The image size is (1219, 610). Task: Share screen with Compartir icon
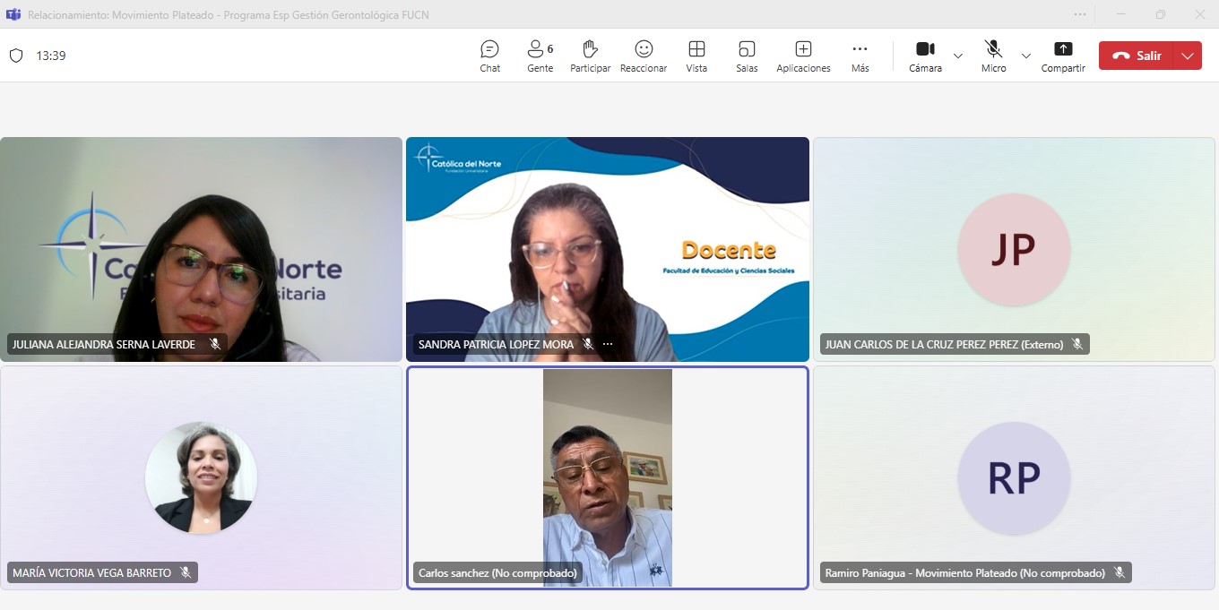click(x=1063, y=56)
